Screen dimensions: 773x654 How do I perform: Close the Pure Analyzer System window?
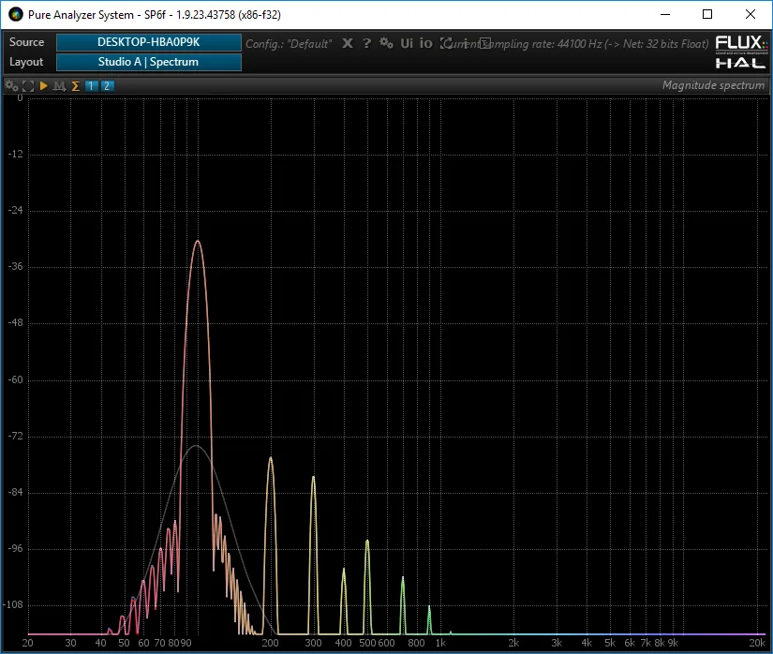pyautogui.click(x=751, y=14)
